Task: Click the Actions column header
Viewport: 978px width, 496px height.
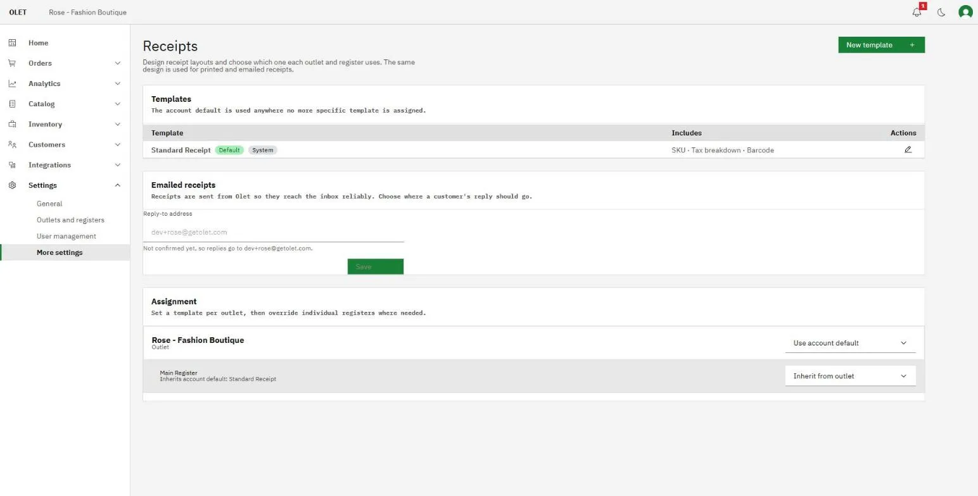Action: tap(903, 133)
